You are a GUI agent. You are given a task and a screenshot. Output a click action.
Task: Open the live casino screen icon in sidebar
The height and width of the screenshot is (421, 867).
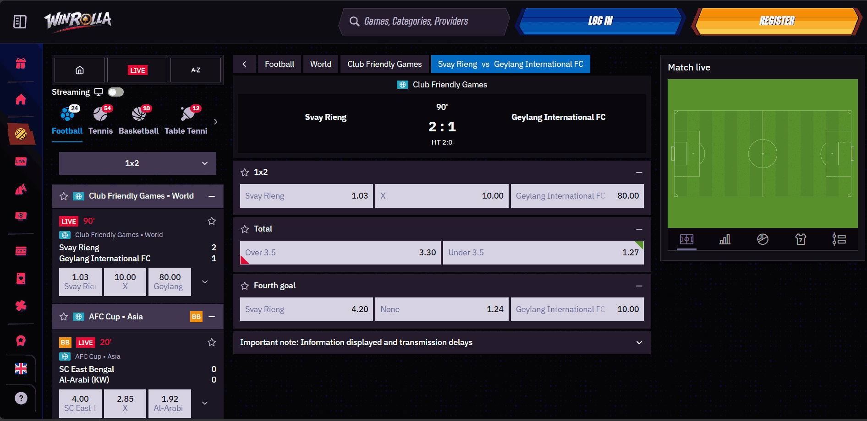coord(21,216)
